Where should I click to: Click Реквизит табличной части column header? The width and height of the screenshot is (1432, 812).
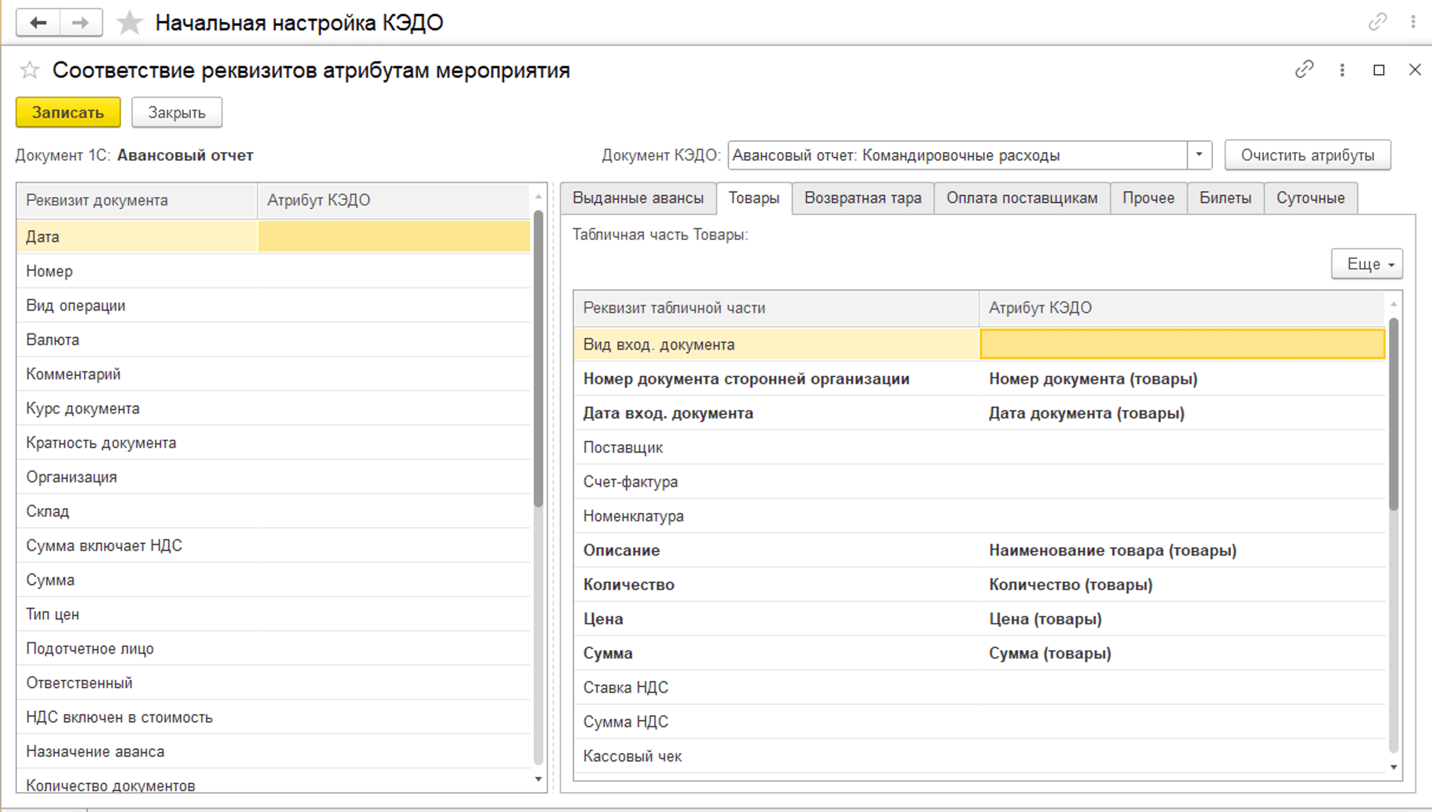pos(776,308)
